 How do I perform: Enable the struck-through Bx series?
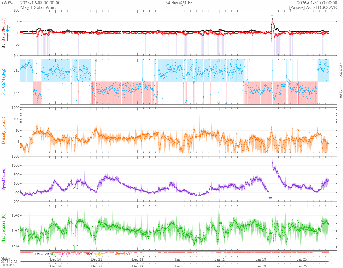8,37
